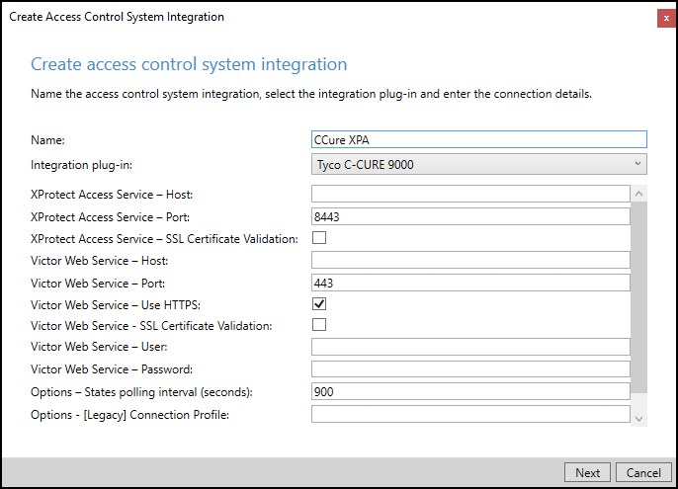Viewport: 678px width, 489px height.
Task: Close the dialog with the red X
Action: [666, 17]
